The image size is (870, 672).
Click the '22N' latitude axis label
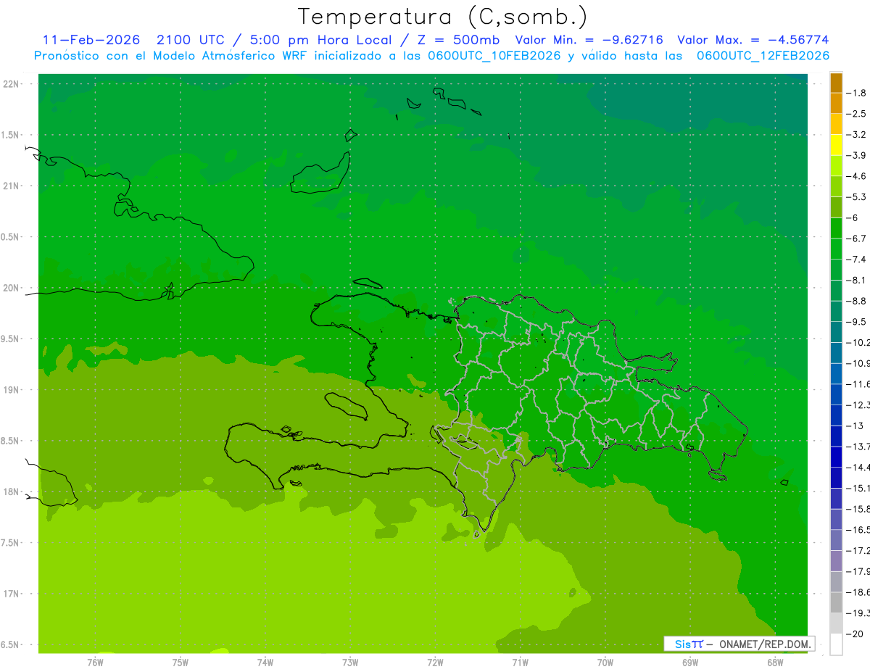(x=11, y=84)
